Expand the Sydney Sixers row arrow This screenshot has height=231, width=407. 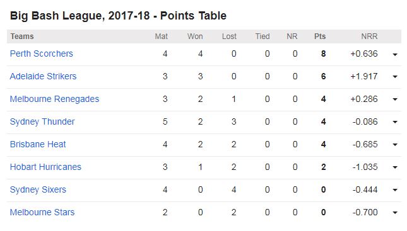click(395, 190)
